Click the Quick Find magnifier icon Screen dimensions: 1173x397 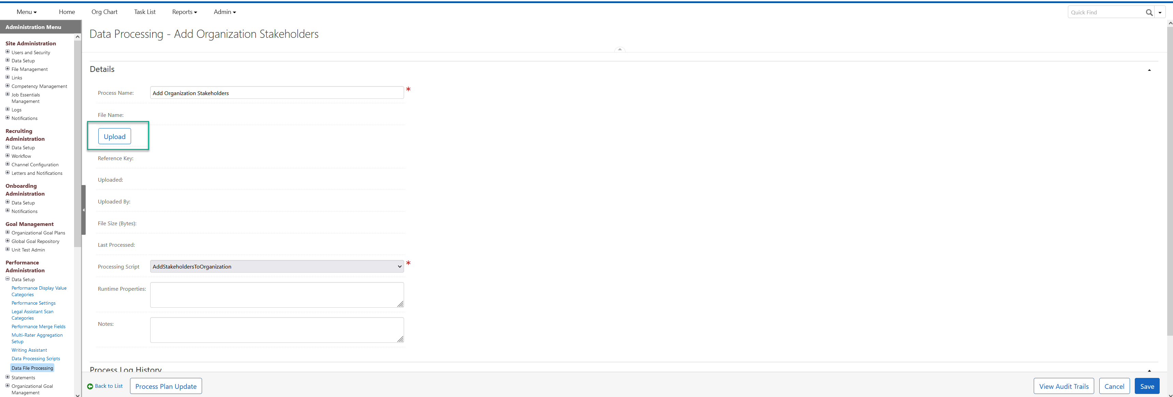point(1149,12)
